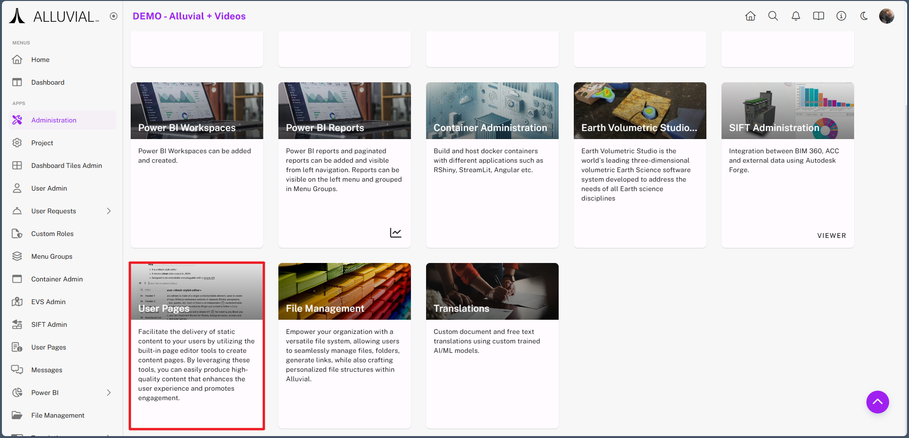Expand the Power BI sidebar submenu
This screenshot has width=909, height=438.
coord(109,393)
